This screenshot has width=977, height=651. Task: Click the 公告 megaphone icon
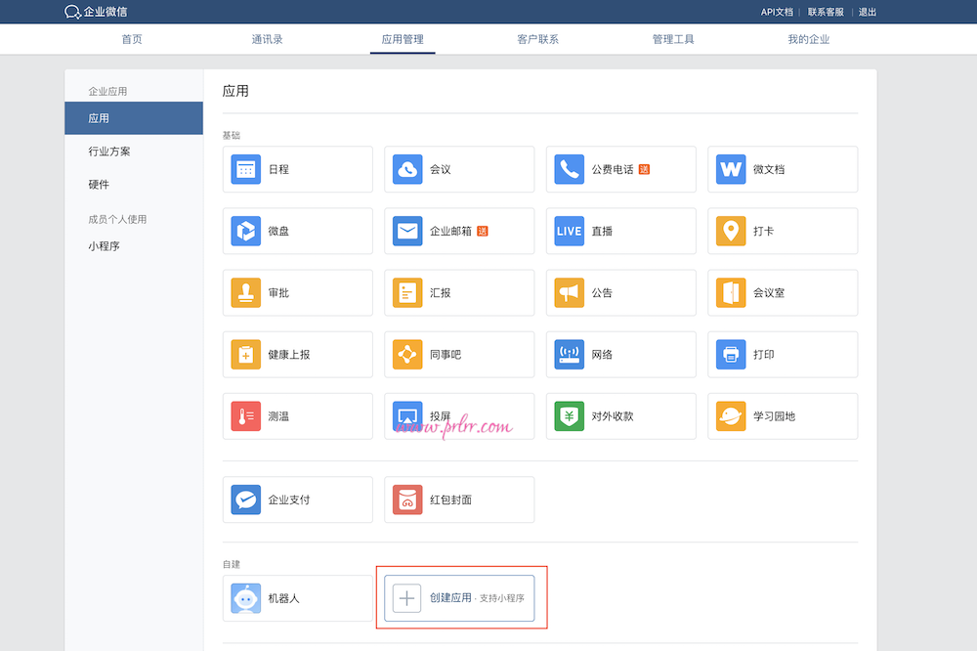pyautogui.click(x=569, y=292)
